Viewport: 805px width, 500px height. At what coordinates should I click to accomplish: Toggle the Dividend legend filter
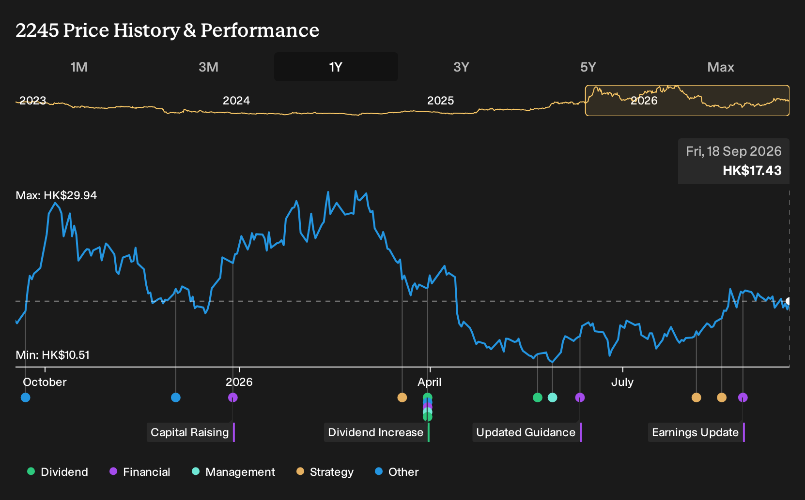tap(58, 472)
